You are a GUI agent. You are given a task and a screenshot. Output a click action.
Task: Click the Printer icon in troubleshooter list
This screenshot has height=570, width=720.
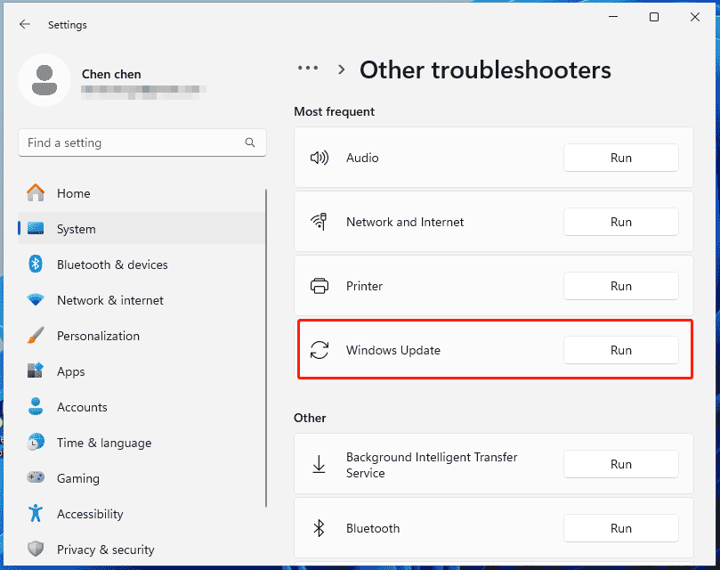click(x=320, y=286)
